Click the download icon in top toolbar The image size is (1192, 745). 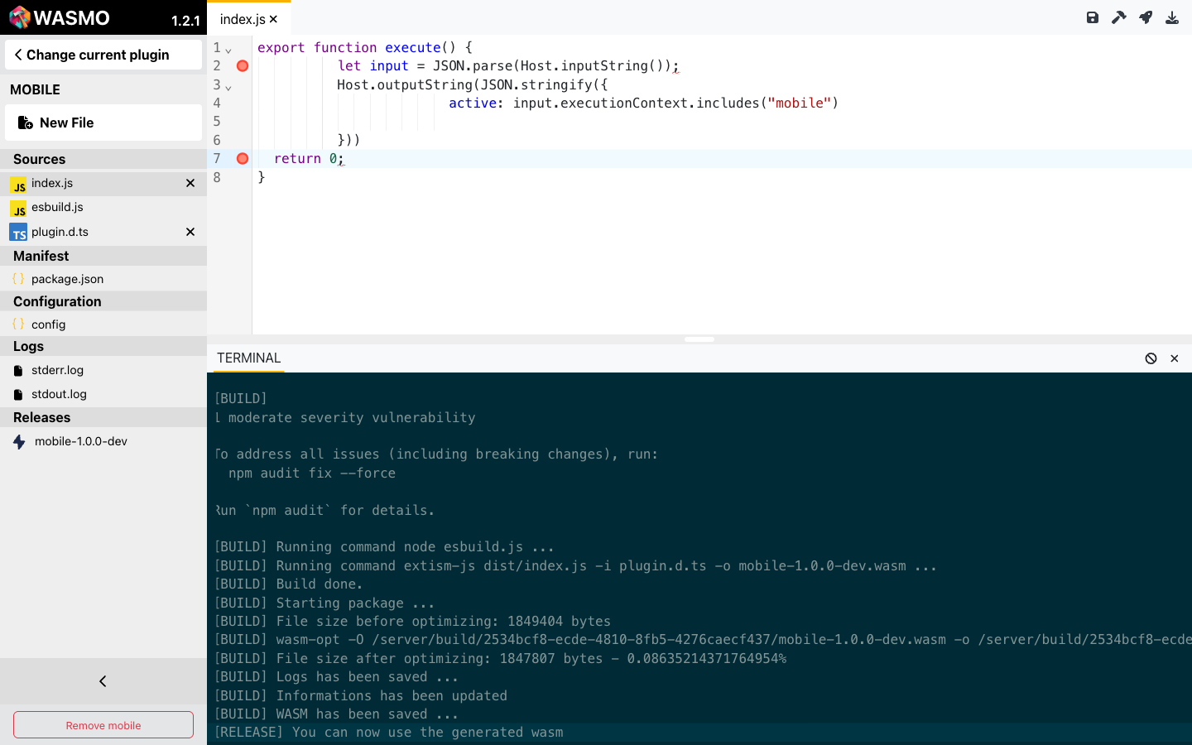pos(1172,17)
